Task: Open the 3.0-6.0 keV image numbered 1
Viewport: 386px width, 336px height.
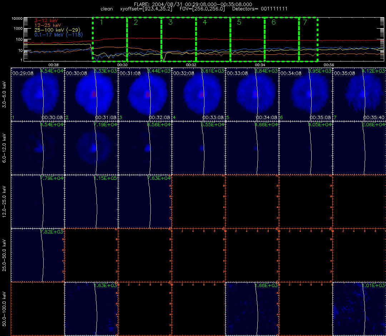Action: (38, 94)
